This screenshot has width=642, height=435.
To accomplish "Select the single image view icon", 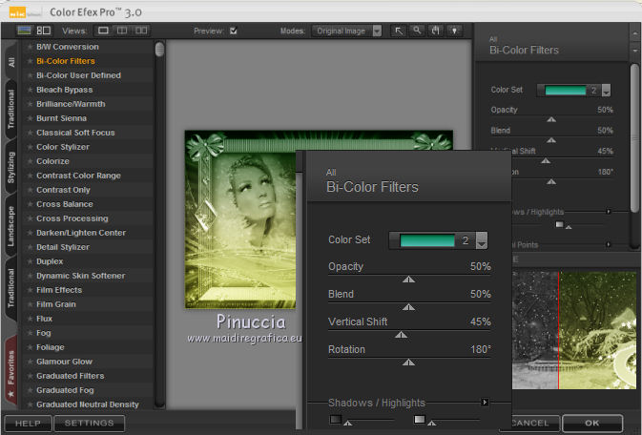I will click(103, 31).
